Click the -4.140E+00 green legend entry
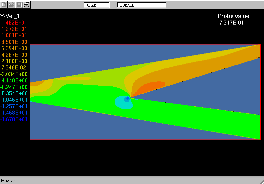This screenshot has height=184, width=264. click(x=14, y=80)
